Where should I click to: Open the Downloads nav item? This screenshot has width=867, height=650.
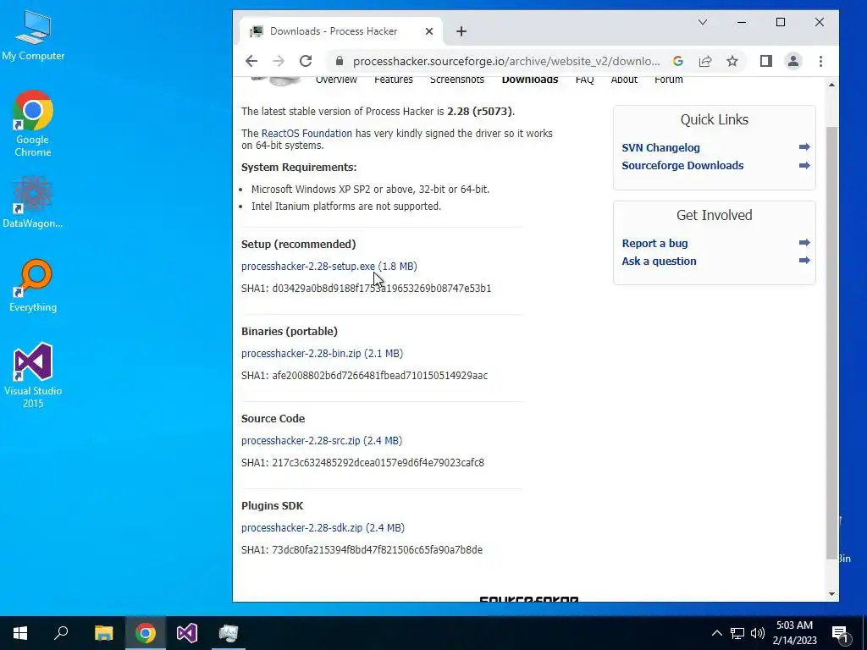(x=530, y=80)
